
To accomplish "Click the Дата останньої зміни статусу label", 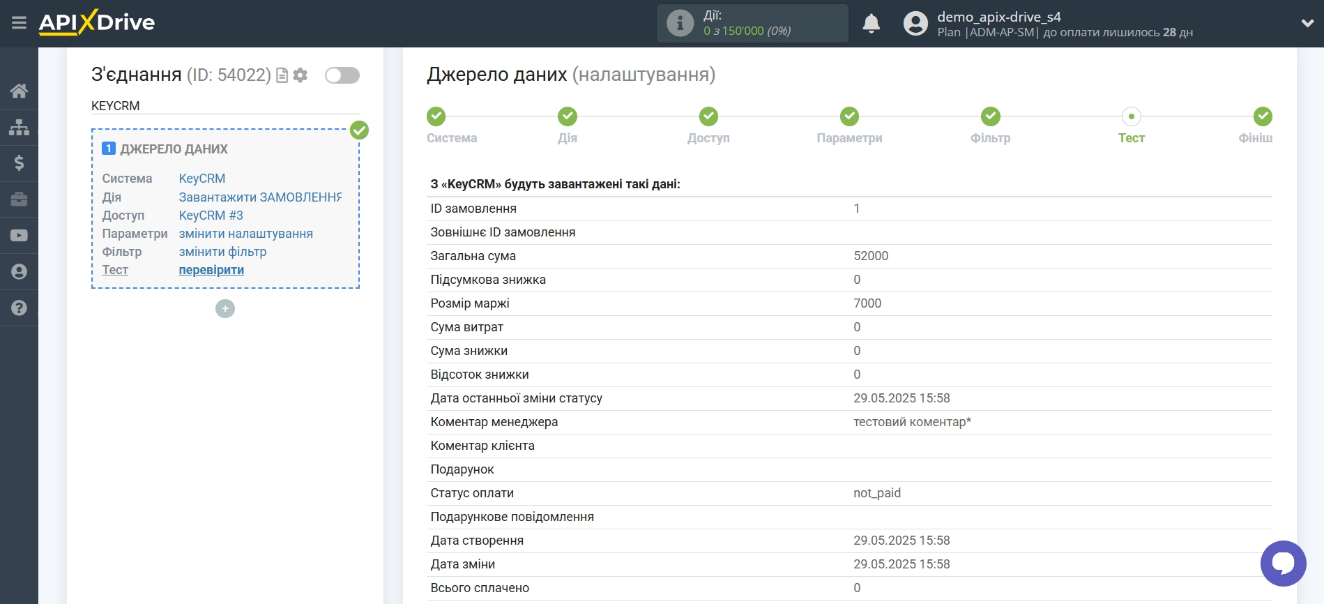I will 516,398.
